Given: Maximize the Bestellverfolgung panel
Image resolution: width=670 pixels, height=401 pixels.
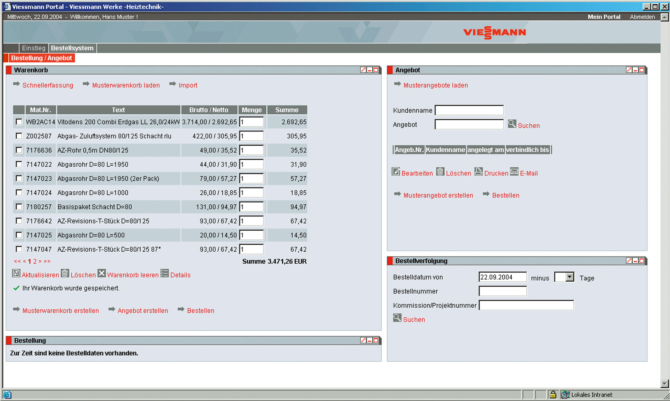Looking at the screenshot, I should point(641,261).
